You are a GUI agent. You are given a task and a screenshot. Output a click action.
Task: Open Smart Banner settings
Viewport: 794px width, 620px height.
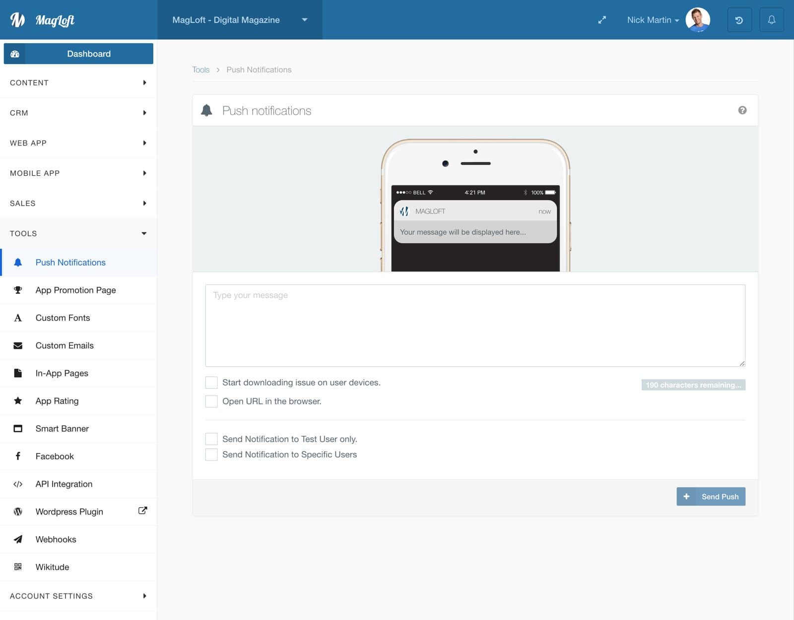tap(78, 428)
